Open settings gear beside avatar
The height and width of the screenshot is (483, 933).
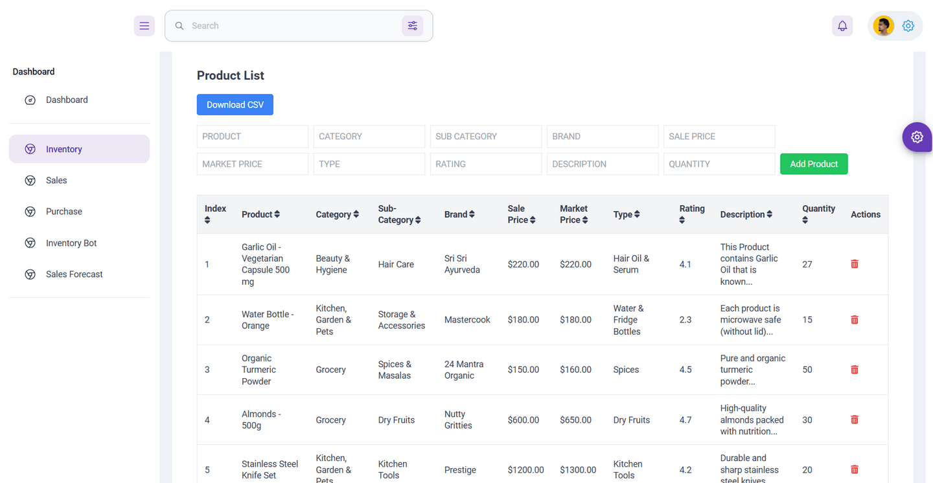(x=908, y=26)
